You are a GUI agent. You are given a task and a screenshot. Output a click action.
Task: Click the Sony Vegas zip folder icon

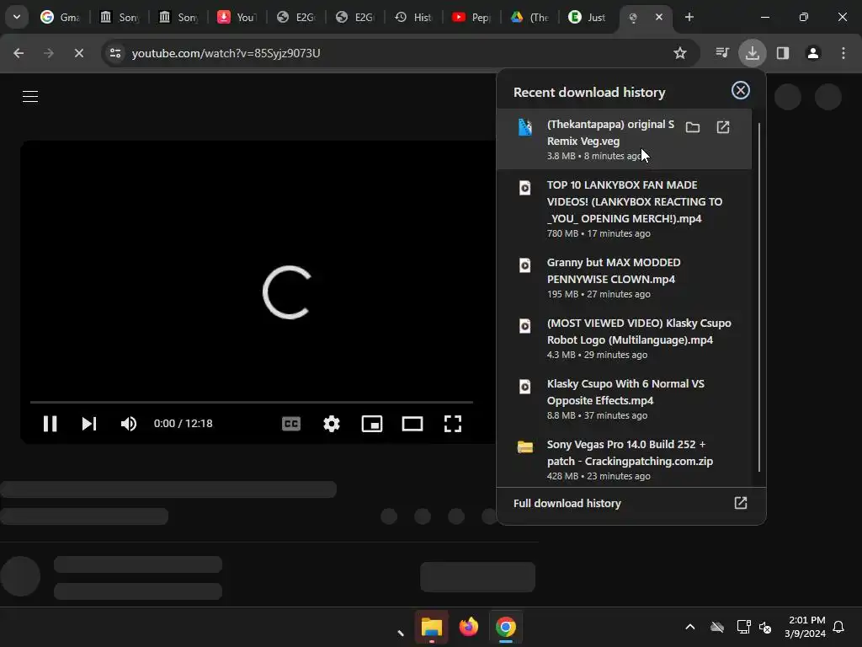pyautogui.click(x=525, y=446)
